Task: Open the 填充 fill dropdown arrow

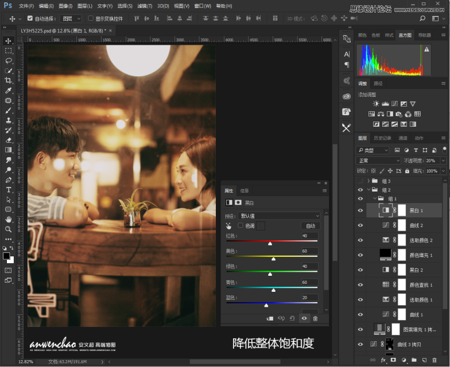Action: pos(443,171)
